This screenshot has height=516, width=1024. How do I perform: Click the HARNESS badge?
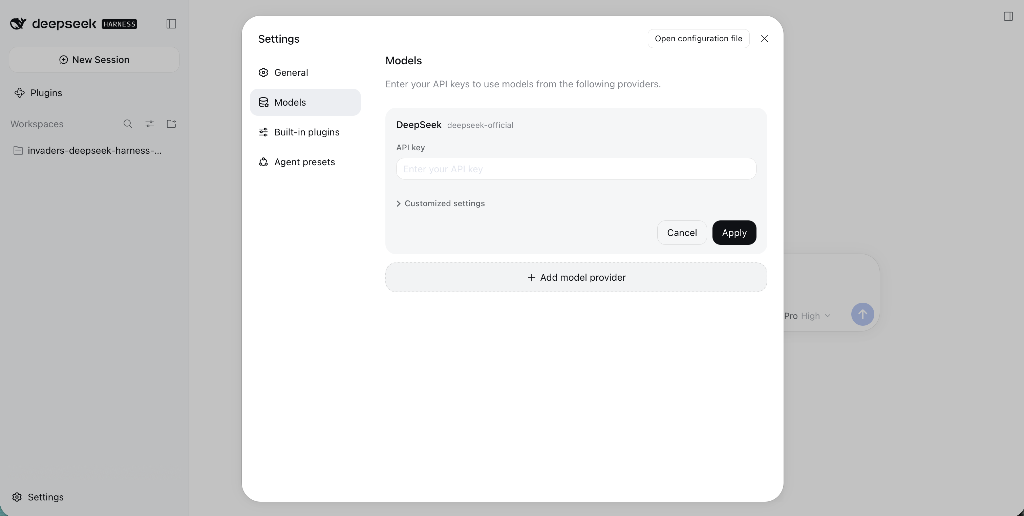pos(119,24)
